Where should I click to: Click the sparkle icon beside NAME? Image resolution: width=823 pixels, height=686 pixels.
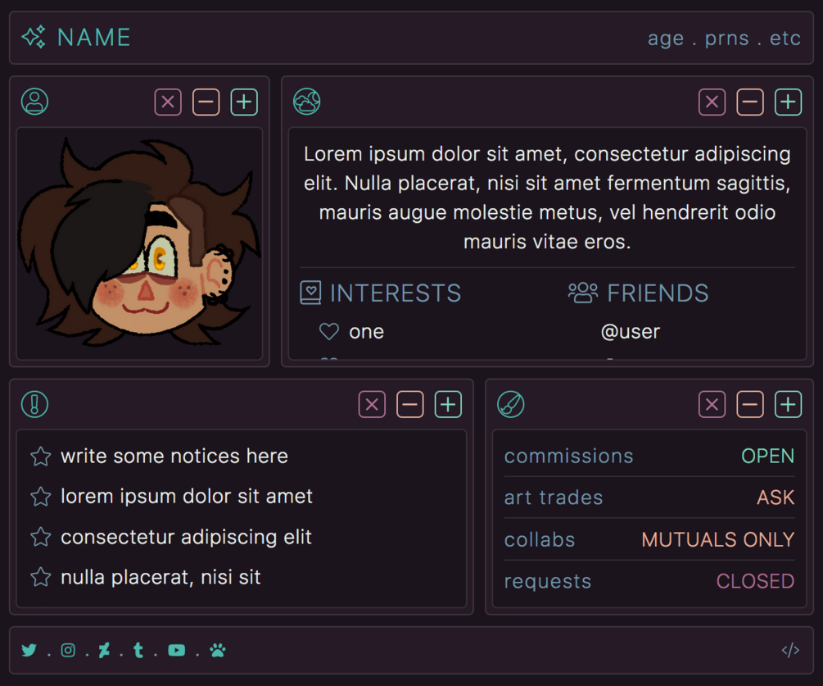point(34,37)
